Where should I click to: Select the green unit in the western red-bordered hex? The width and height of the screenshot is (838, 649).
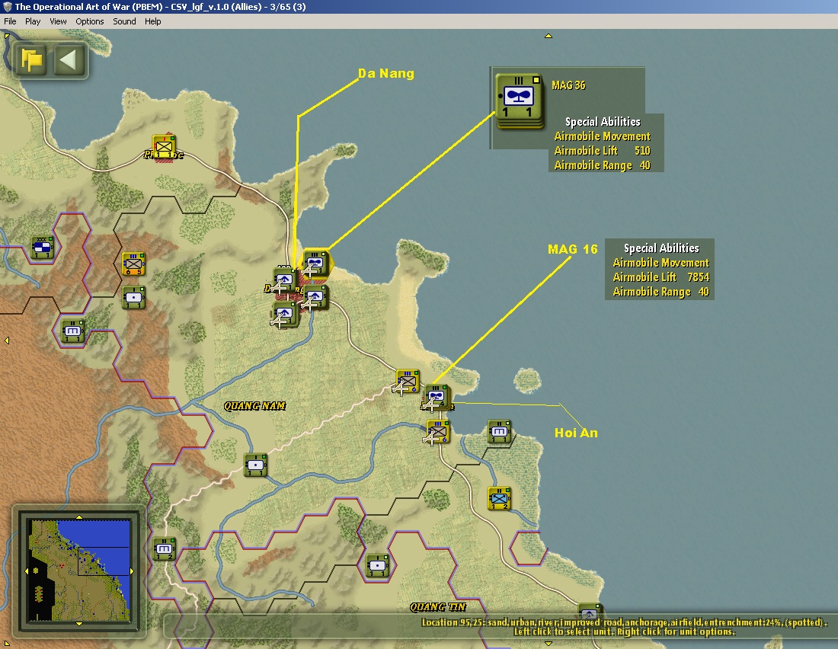click(x=72, y=331)
